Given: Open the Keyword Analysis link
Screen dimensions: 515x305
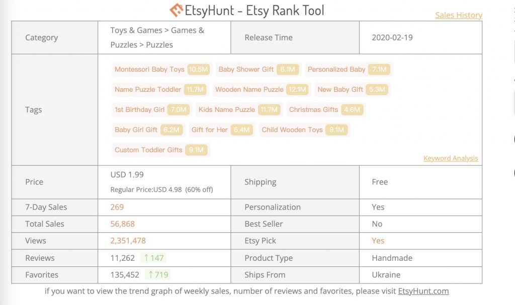Looking at the screenshot, I should [x=451, y=159].
